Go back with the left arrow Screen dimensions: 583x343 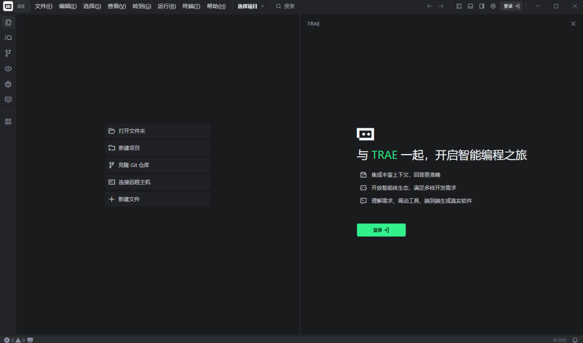[x=429, y=6]
